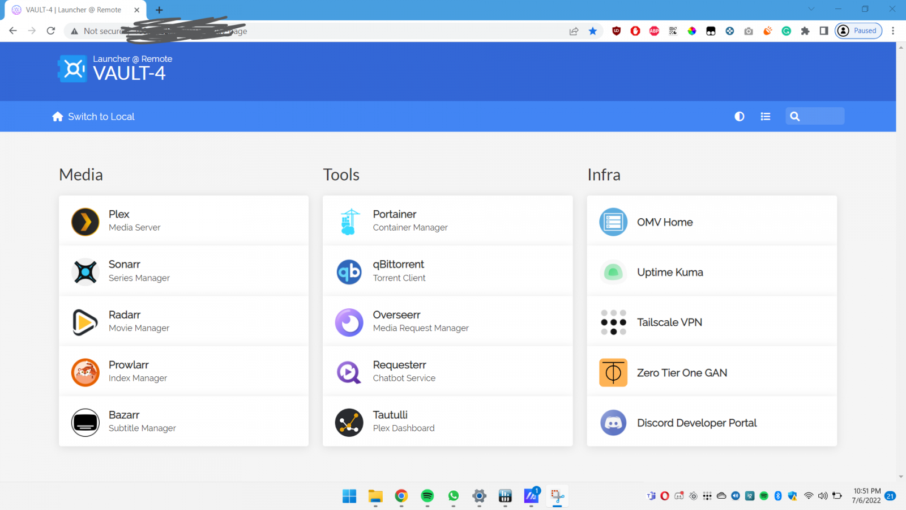Screen dimensions: 906x510
Task: Open the Requesterr icon
Action: (x=349, y=372)
